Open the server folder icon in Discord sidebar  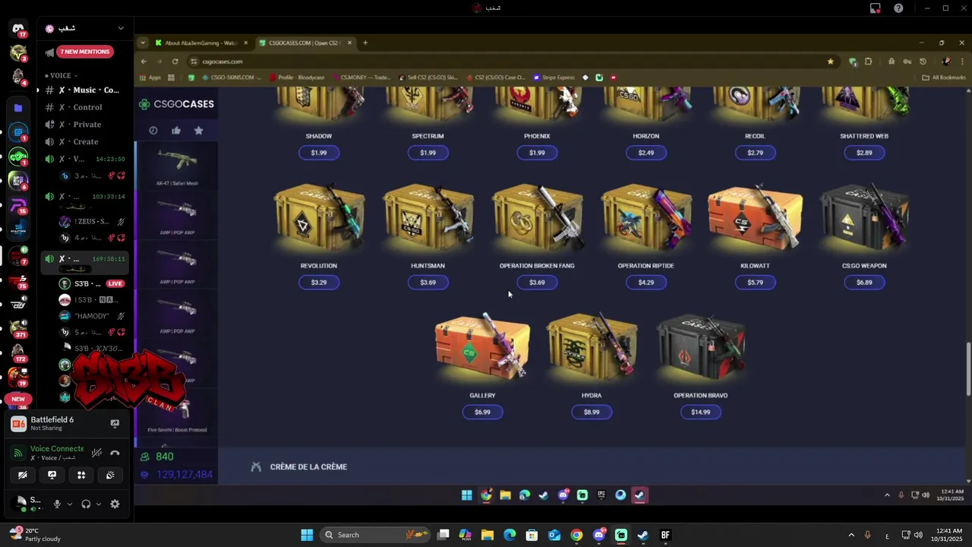[18, 108]
